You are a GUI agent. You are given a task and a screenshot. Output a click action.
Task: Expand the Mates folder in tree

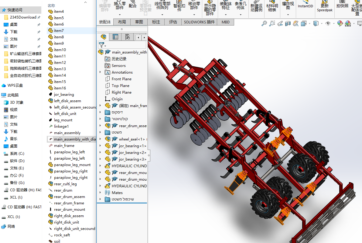click(100, 193)
